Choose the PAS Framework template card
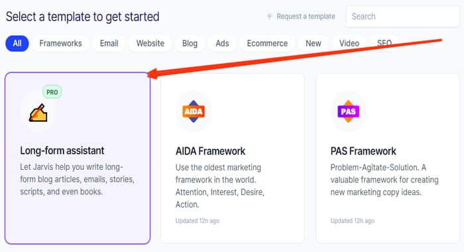Screen dimensions: 464x252 pyautogui.click(x=388, y=158)
